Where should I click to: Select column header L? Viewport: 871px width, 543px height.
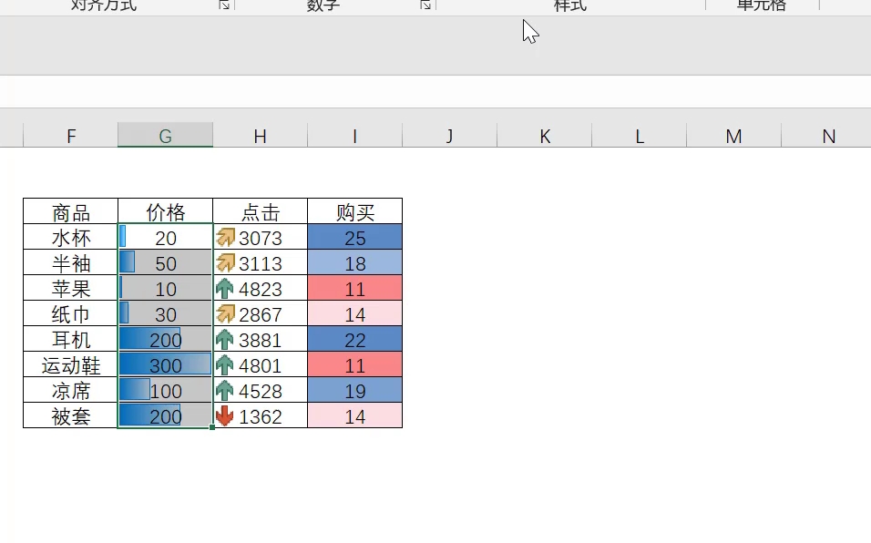click(639, 135)
